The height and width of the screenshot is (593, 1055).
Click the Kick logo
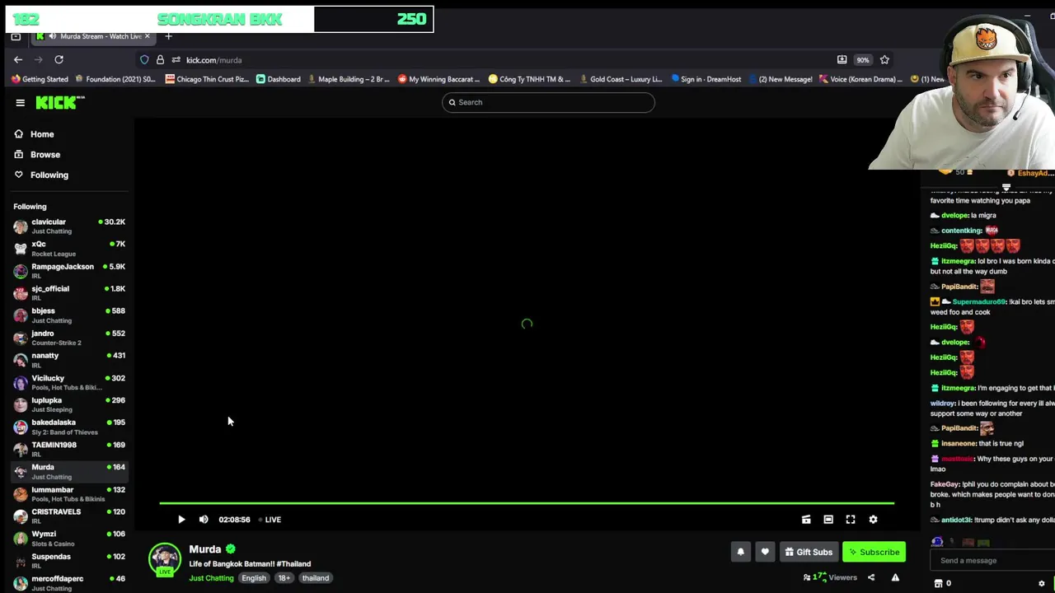click(59, 102)
